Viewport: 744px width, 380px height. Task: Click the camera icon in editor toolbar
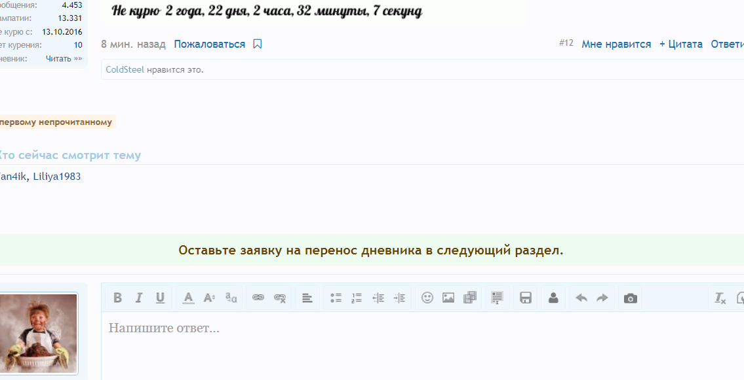point(630,298)
